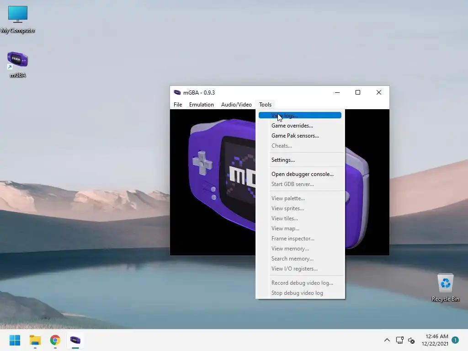Open the My Computer desktop icon

(x=18, y=19)
